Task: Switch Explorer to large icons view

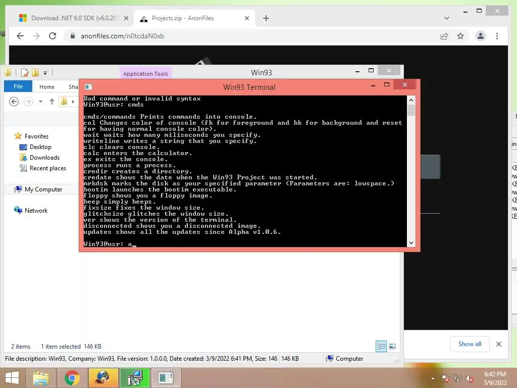Action: (392, 346)
